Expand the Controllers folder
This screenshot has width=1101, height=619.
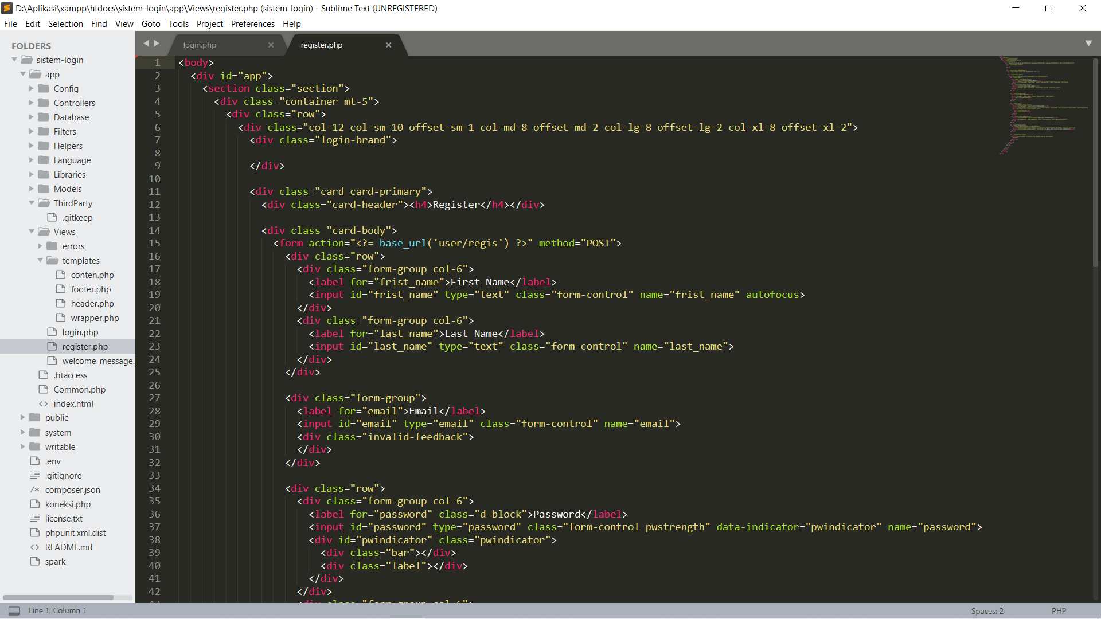click(x=32, y=103)
